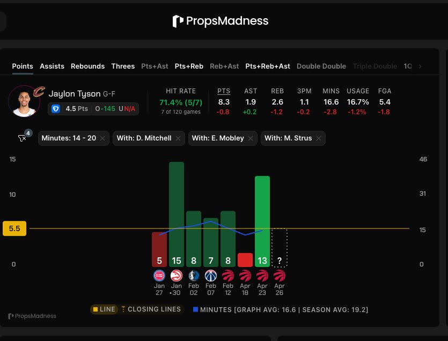Click the sportsbook shield icon beside 4.5 Pts
448x341 pixels.
point(56,109)
